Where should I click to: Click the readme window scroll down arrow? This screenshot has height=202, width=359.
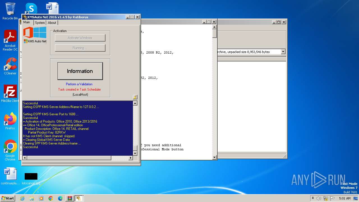[215, 157]
